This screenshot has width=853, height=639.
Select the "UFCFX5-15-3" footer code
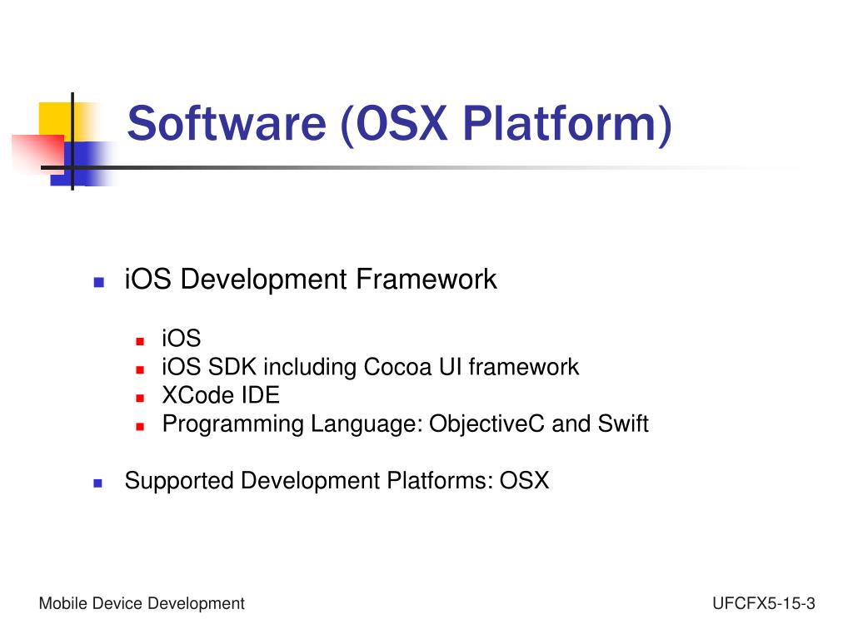pos(763,604)
